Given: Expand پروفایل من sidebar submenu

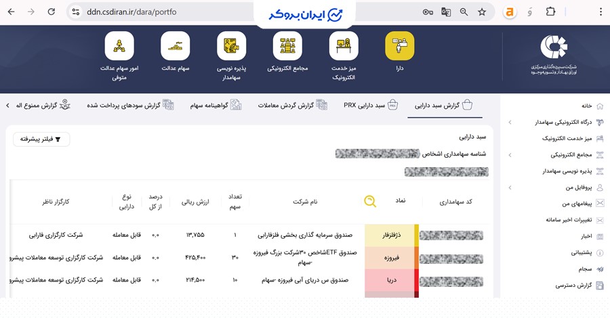Looking at the screenshot, I should pos(510,187).
